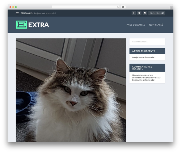Click the green maximize window dot
The height and width of the screenshot is (153, 181).
tap(16, 7)
